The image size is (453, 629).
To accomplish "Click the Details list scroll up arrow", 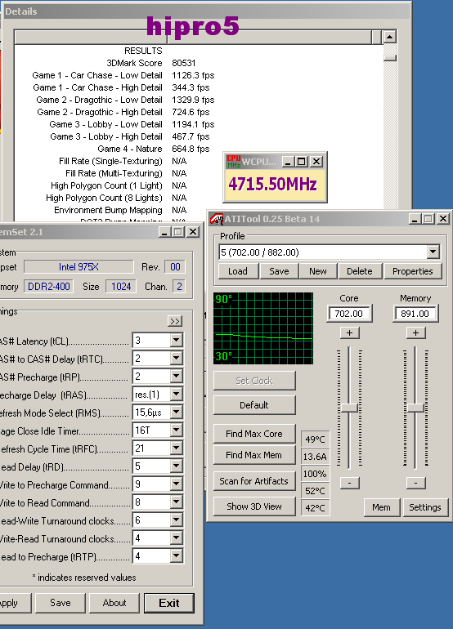I will click(389, 37).
